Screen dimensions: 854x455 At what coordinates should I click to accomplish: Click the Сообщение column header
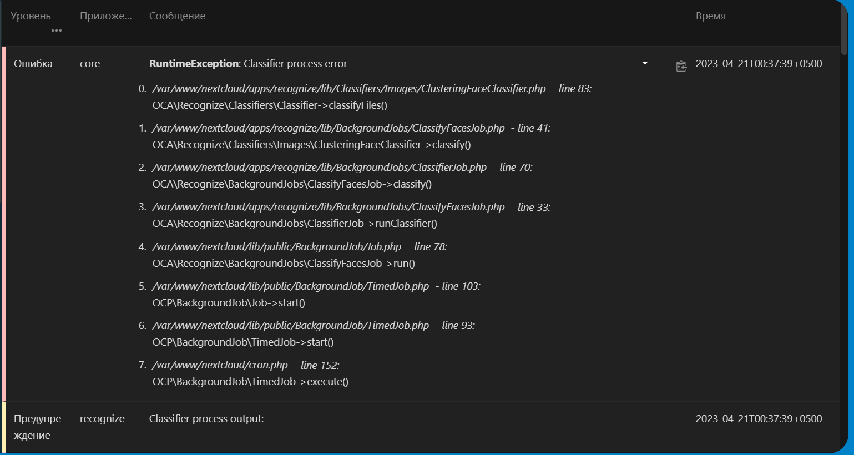tap(177, 16)
